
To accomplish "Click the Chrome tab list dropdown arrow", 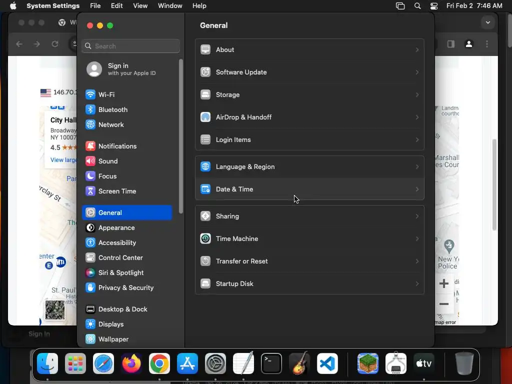I will [488, 22].
